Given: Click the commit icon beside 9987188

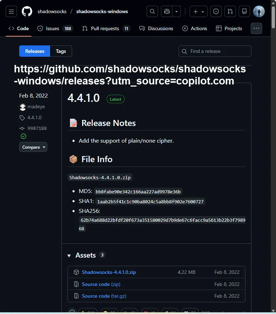Looking at the screenshot, I should pos(22,128).
